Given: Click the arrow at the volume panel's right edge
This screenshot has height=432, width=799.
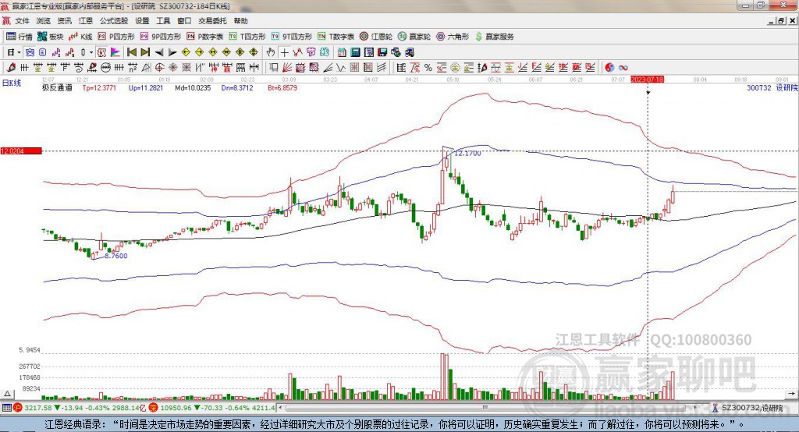Looking at the screenshot, I should pos(791,393).
